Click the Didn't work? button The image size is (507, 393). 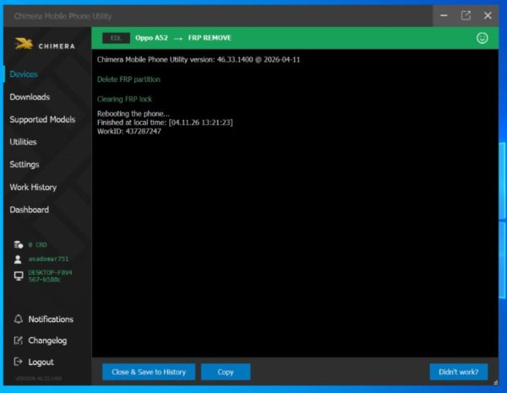coord(459,372)
